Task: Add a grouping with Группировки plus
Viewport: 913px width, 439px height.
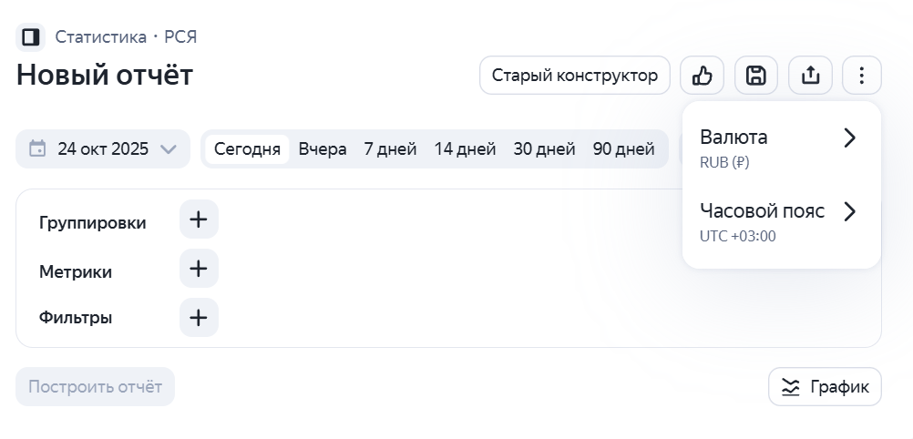Action: (x=199, y=219)
